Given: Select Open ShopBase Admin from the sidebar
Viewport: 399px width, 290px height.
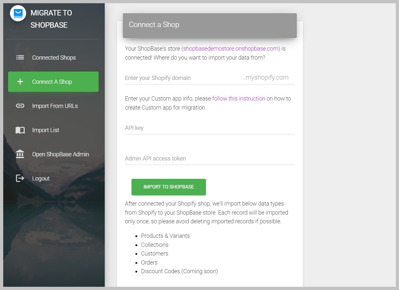Looking at the screenshot, I should tap(60, 154).
